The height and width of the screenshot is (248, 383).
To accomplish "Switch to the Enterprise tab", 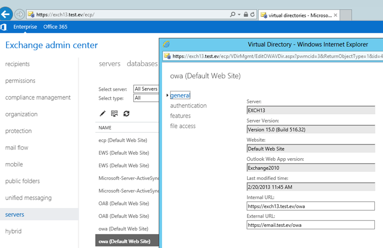I will pos(25,27).
